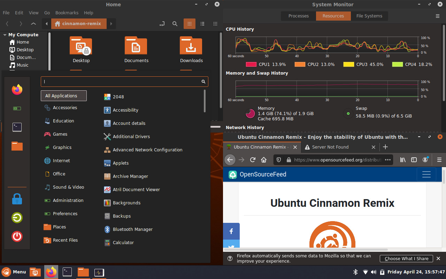Toggle Nemo compact view mode

click(x=215, y=24)
